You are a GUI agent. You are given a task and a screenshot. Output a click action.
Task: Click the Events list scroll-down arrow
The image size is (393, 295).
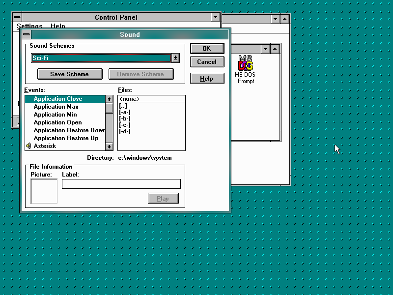(x=109, y=146)
